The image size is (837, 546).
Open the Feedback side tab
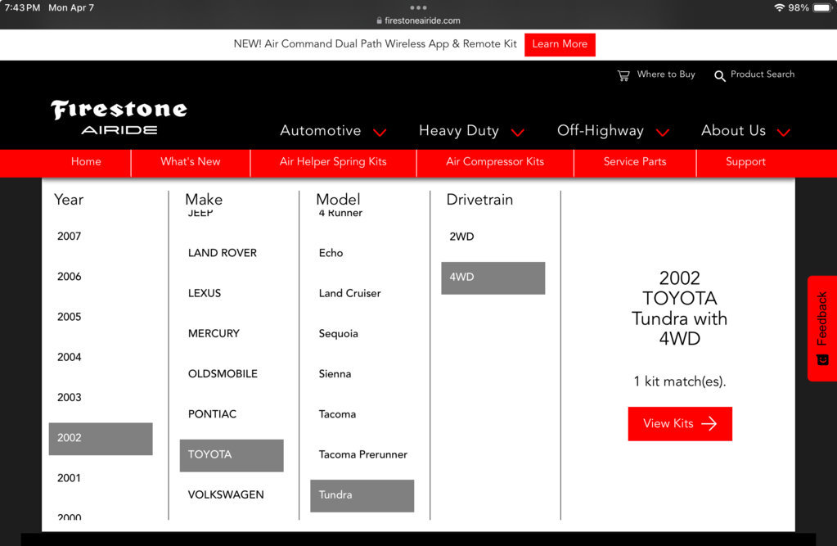[822, 328]
